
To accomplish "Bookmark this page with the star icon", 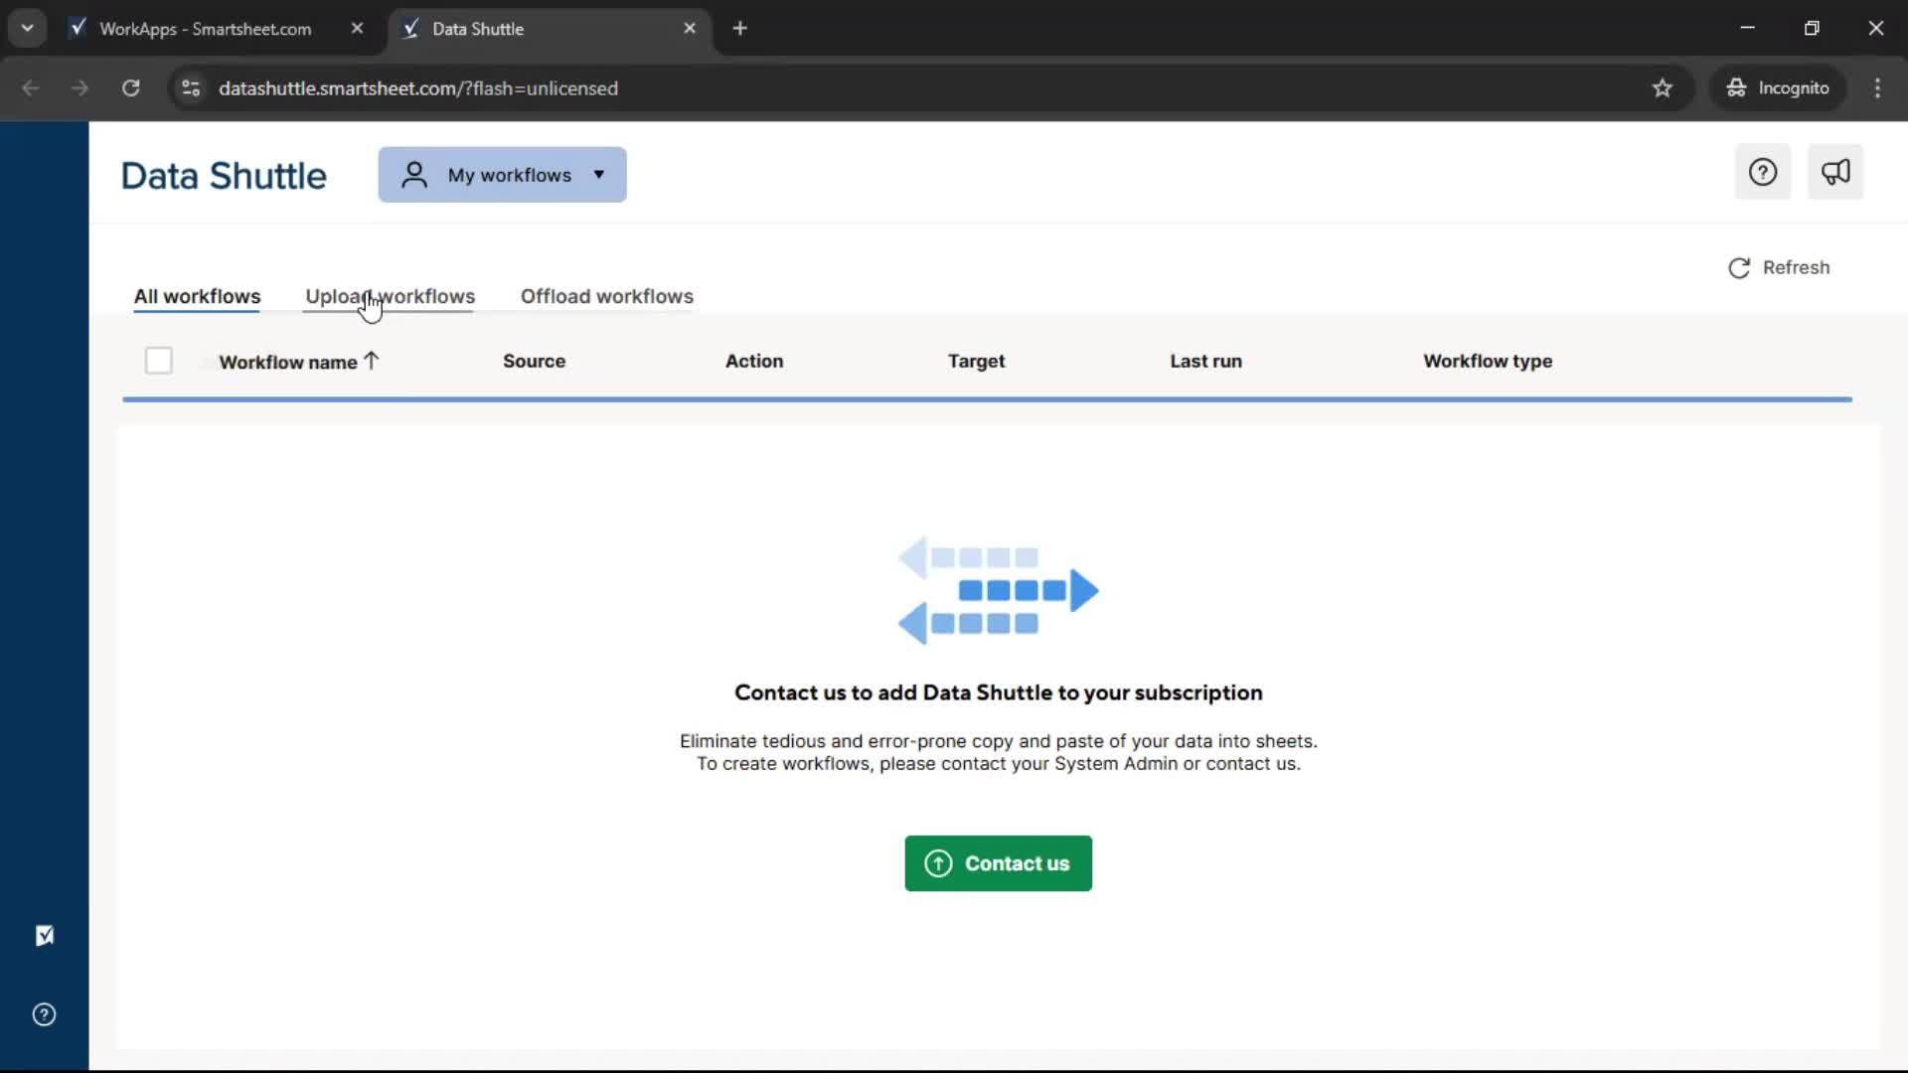I will click(1664, 87).
